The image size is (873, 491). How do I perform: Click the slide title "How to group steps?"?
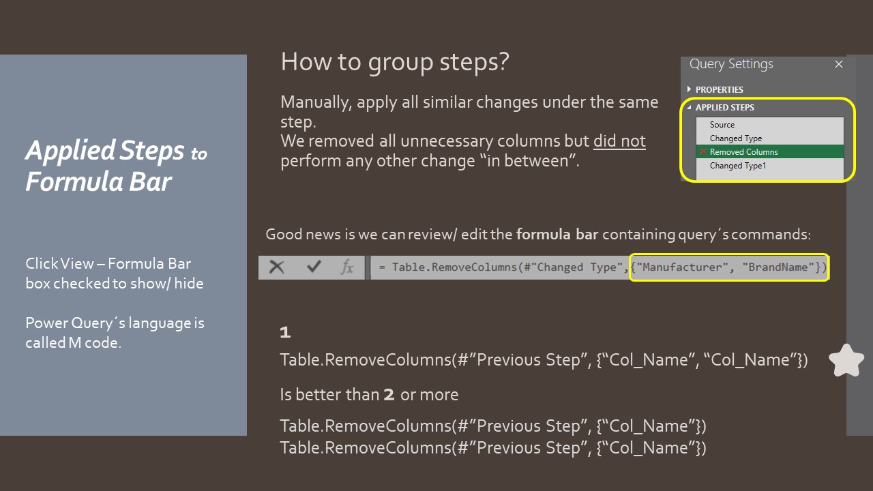tap(394, 62)
